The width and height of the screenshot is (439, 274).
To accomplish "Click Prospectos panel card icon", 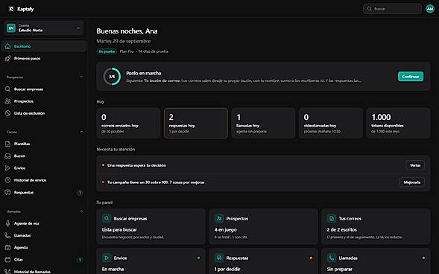I will click(x=219, y=218).
